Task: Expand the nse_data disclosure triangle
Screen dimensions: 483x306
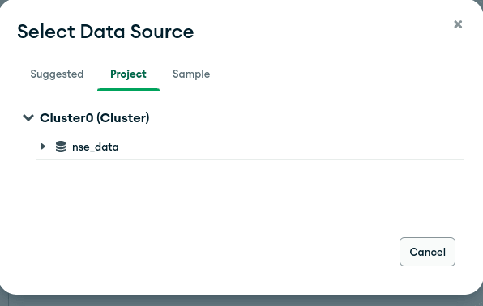Action: (x=43, y=147)
